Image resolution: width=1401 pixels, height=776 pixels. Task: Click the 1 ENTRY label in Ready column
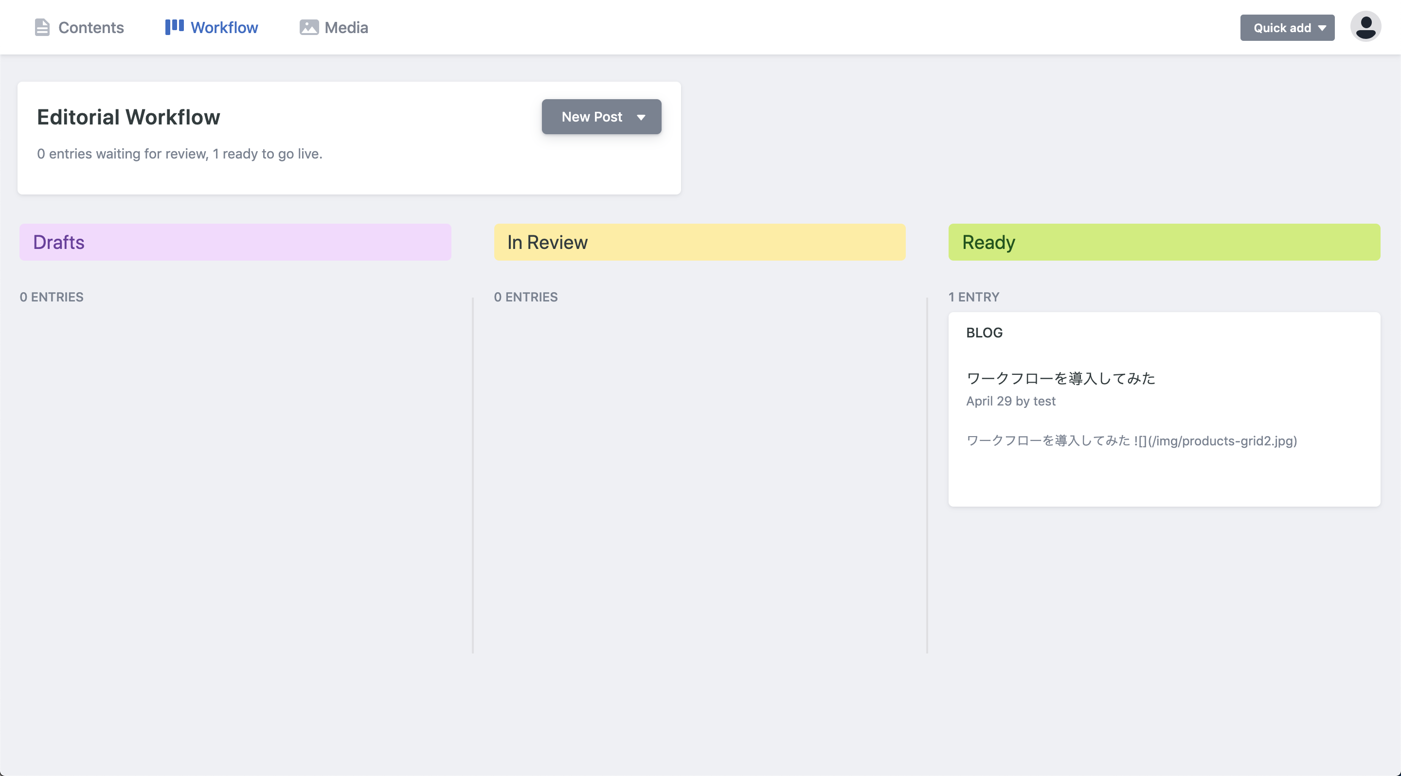click(x=973, y=297)
